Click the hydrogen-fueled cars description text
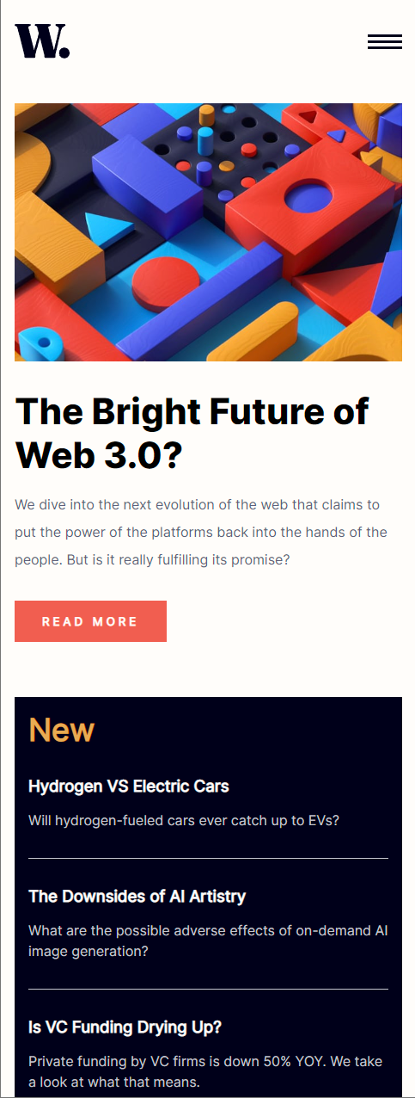The width and height of the screenshot is (415, 1098). [184, 820]
